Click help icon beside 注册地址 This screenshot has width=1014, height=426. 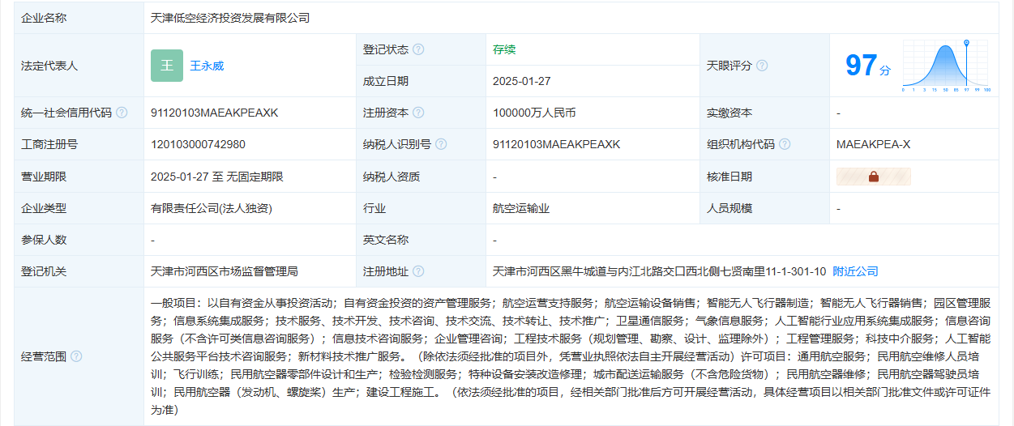(418, 271)
